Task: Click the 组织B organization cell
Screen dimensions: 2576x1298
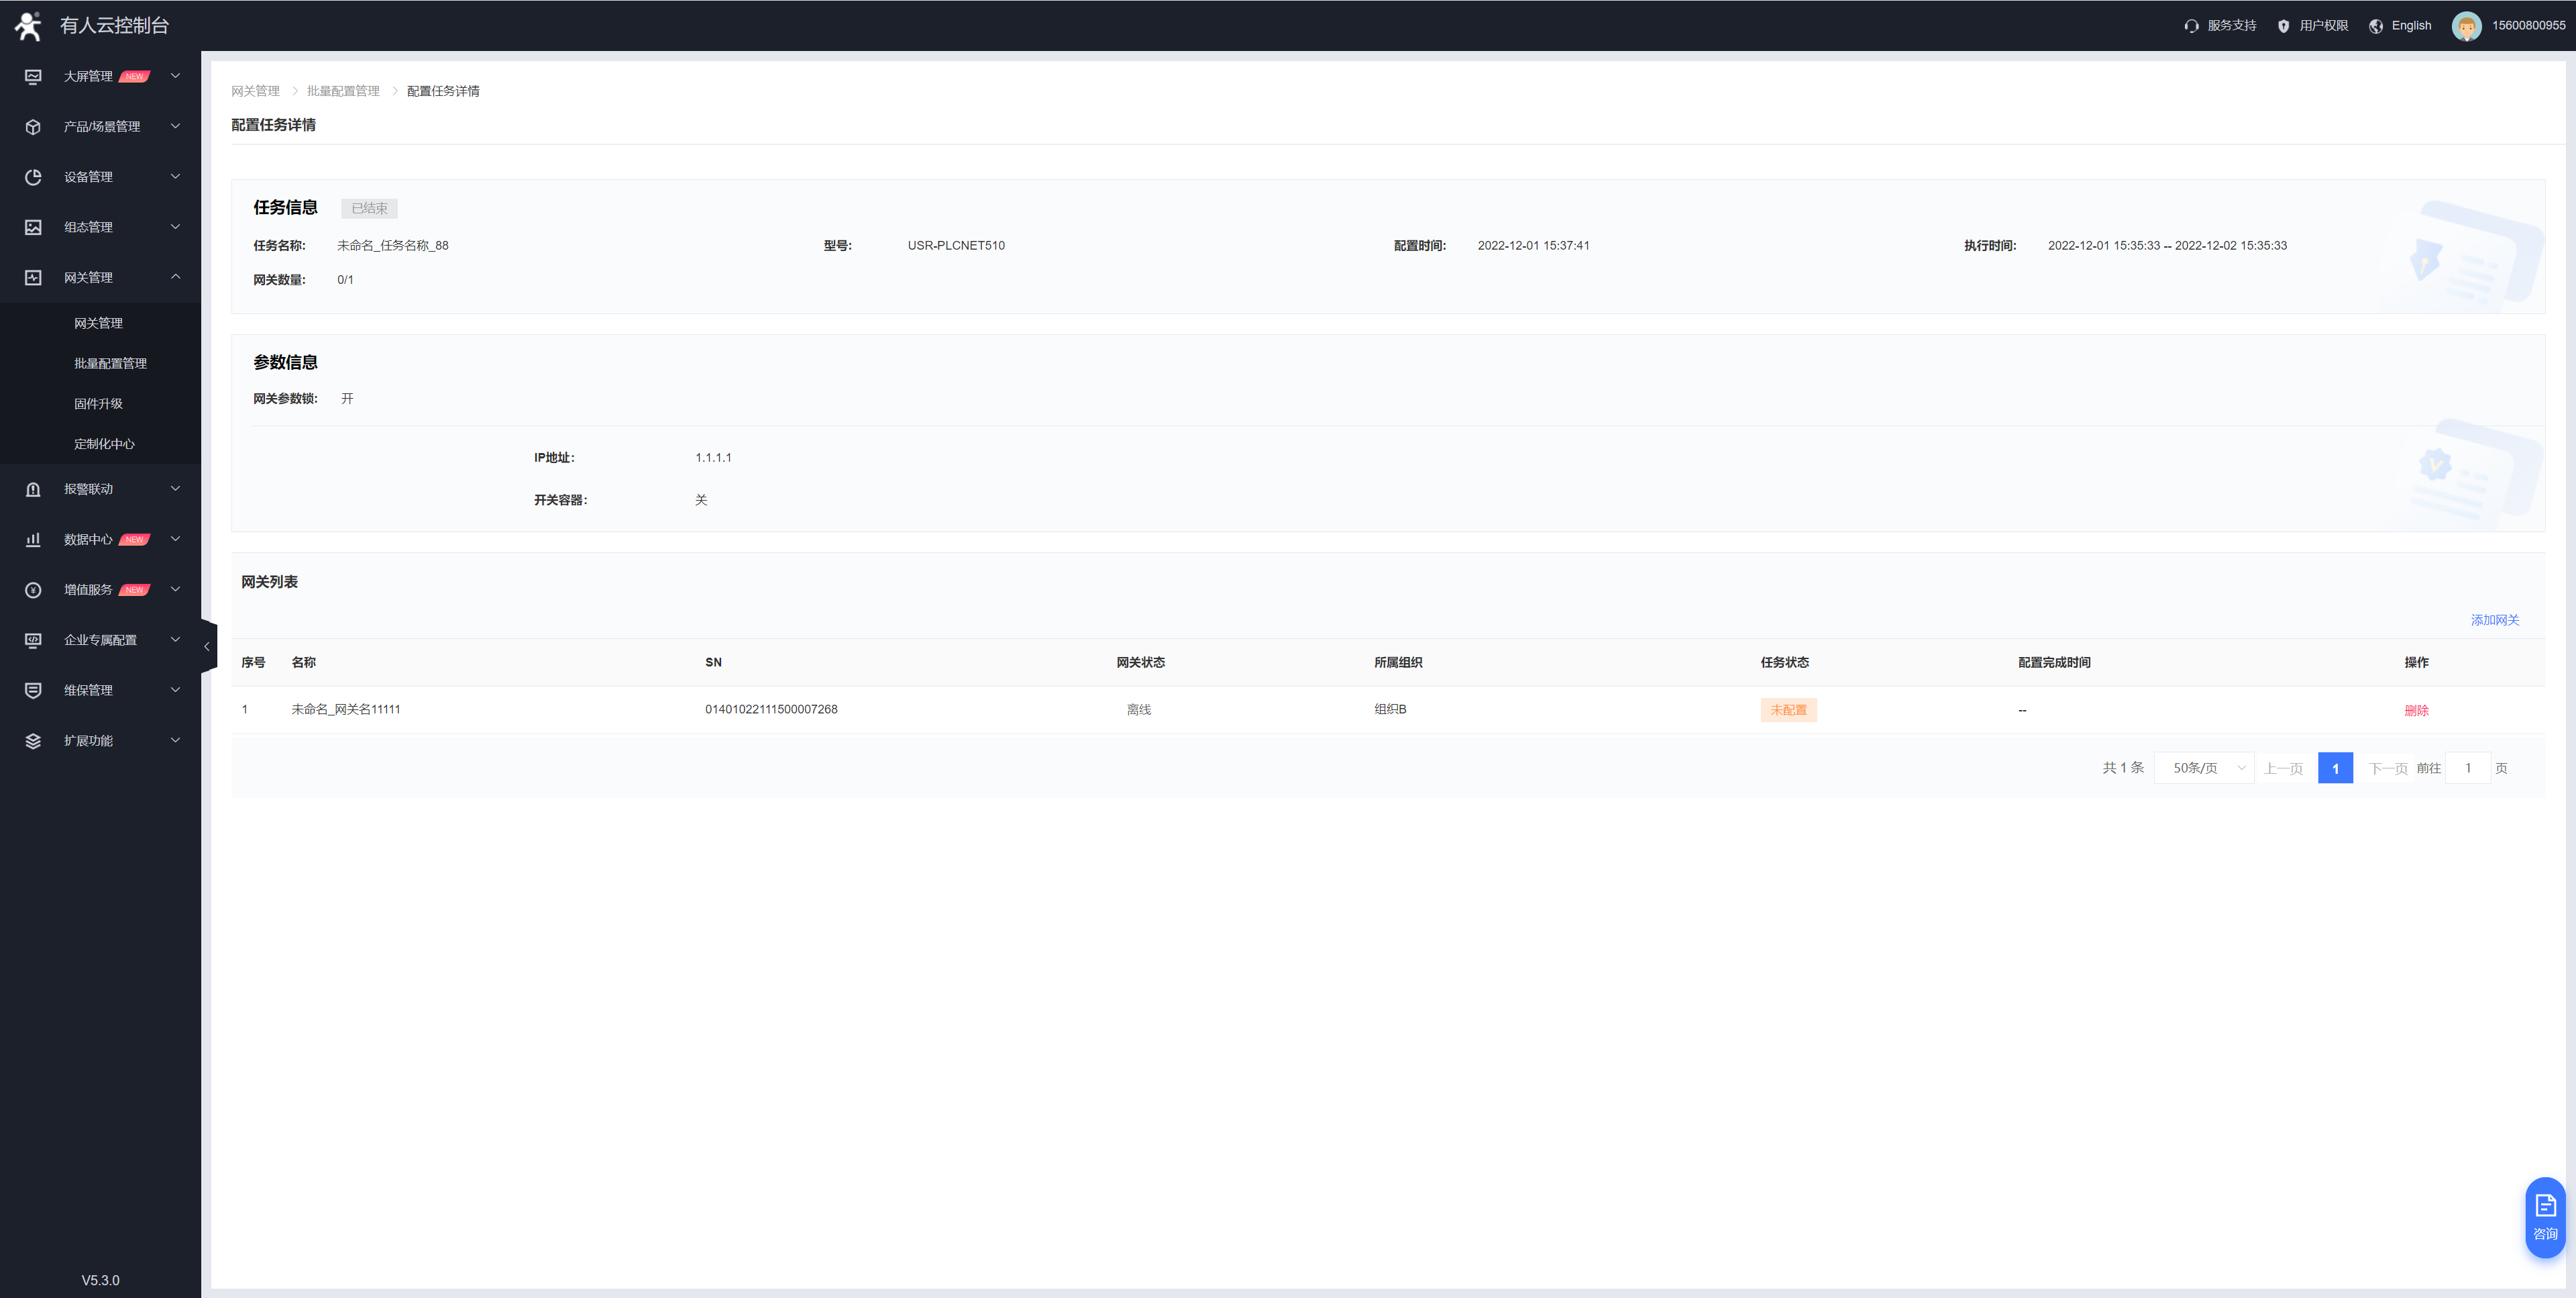Action: pyautogui.click(x=1390, y=709)
